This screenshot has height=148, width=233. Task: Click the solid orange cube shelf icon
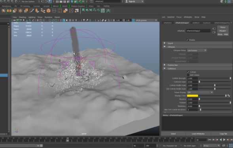coord(48,11)
